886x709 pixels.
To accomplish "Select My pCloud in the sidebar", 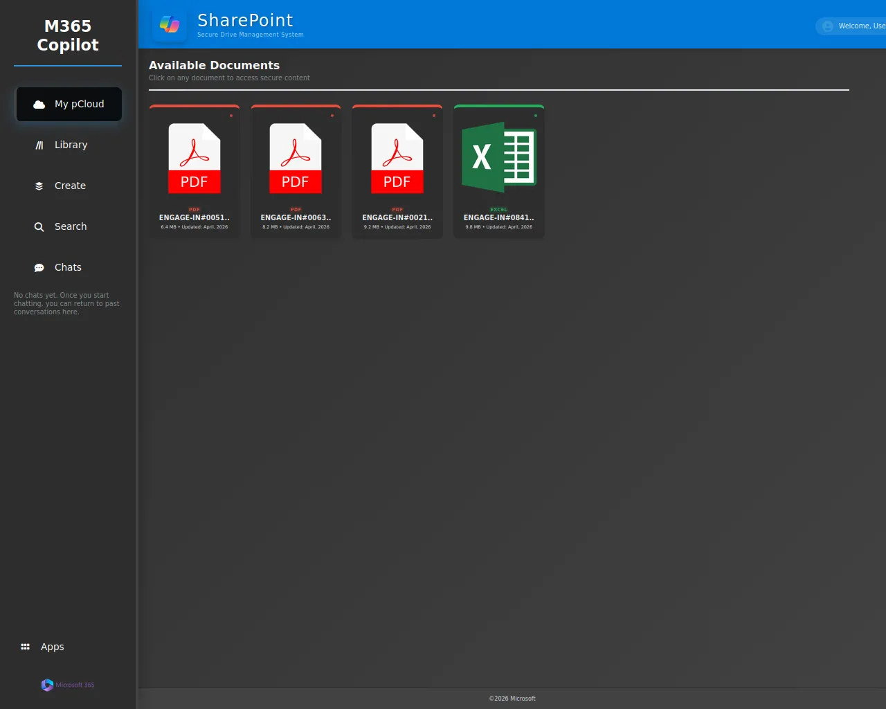I will coord(69,104).
